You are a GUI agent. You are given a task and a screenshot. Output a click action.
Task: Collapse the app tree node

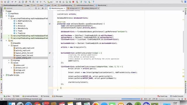coord(4,11)
